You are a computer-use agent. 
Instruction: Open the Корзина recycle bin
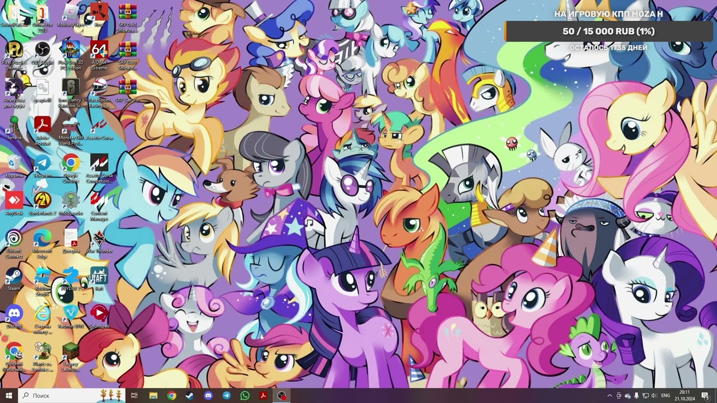pyautogui.click(x=14, y=166)
